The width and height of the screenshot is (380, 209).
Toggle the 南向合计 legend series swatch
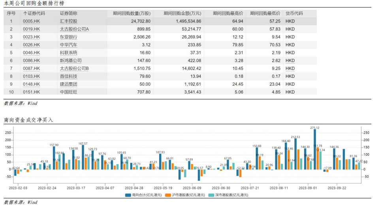pos(128,195)
